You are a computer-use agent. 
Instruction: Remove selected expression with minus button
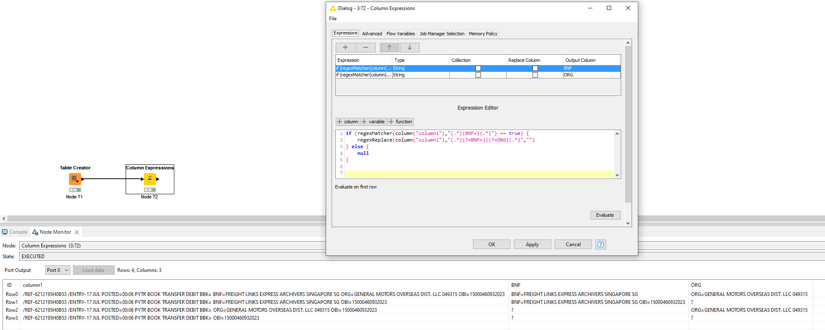(366, 47)
